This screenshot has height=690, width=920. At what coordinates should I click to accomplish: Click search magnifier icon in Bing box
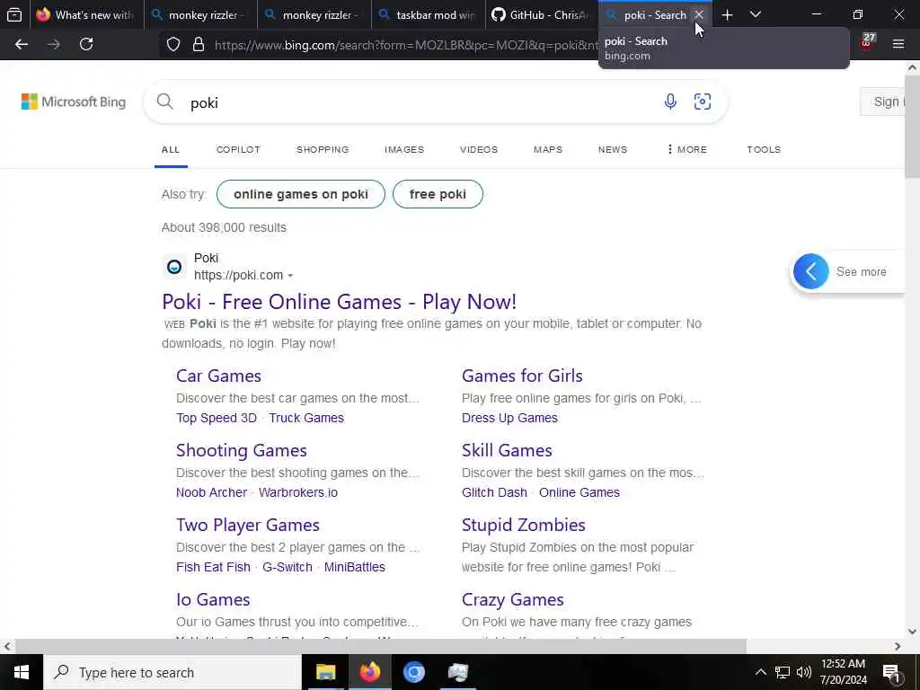tap(165, 102)
